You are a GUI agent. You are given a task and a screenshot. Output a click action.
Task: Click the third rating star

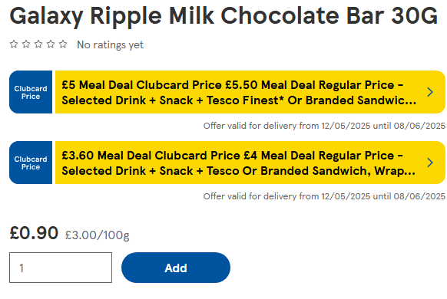pos(38,44)
